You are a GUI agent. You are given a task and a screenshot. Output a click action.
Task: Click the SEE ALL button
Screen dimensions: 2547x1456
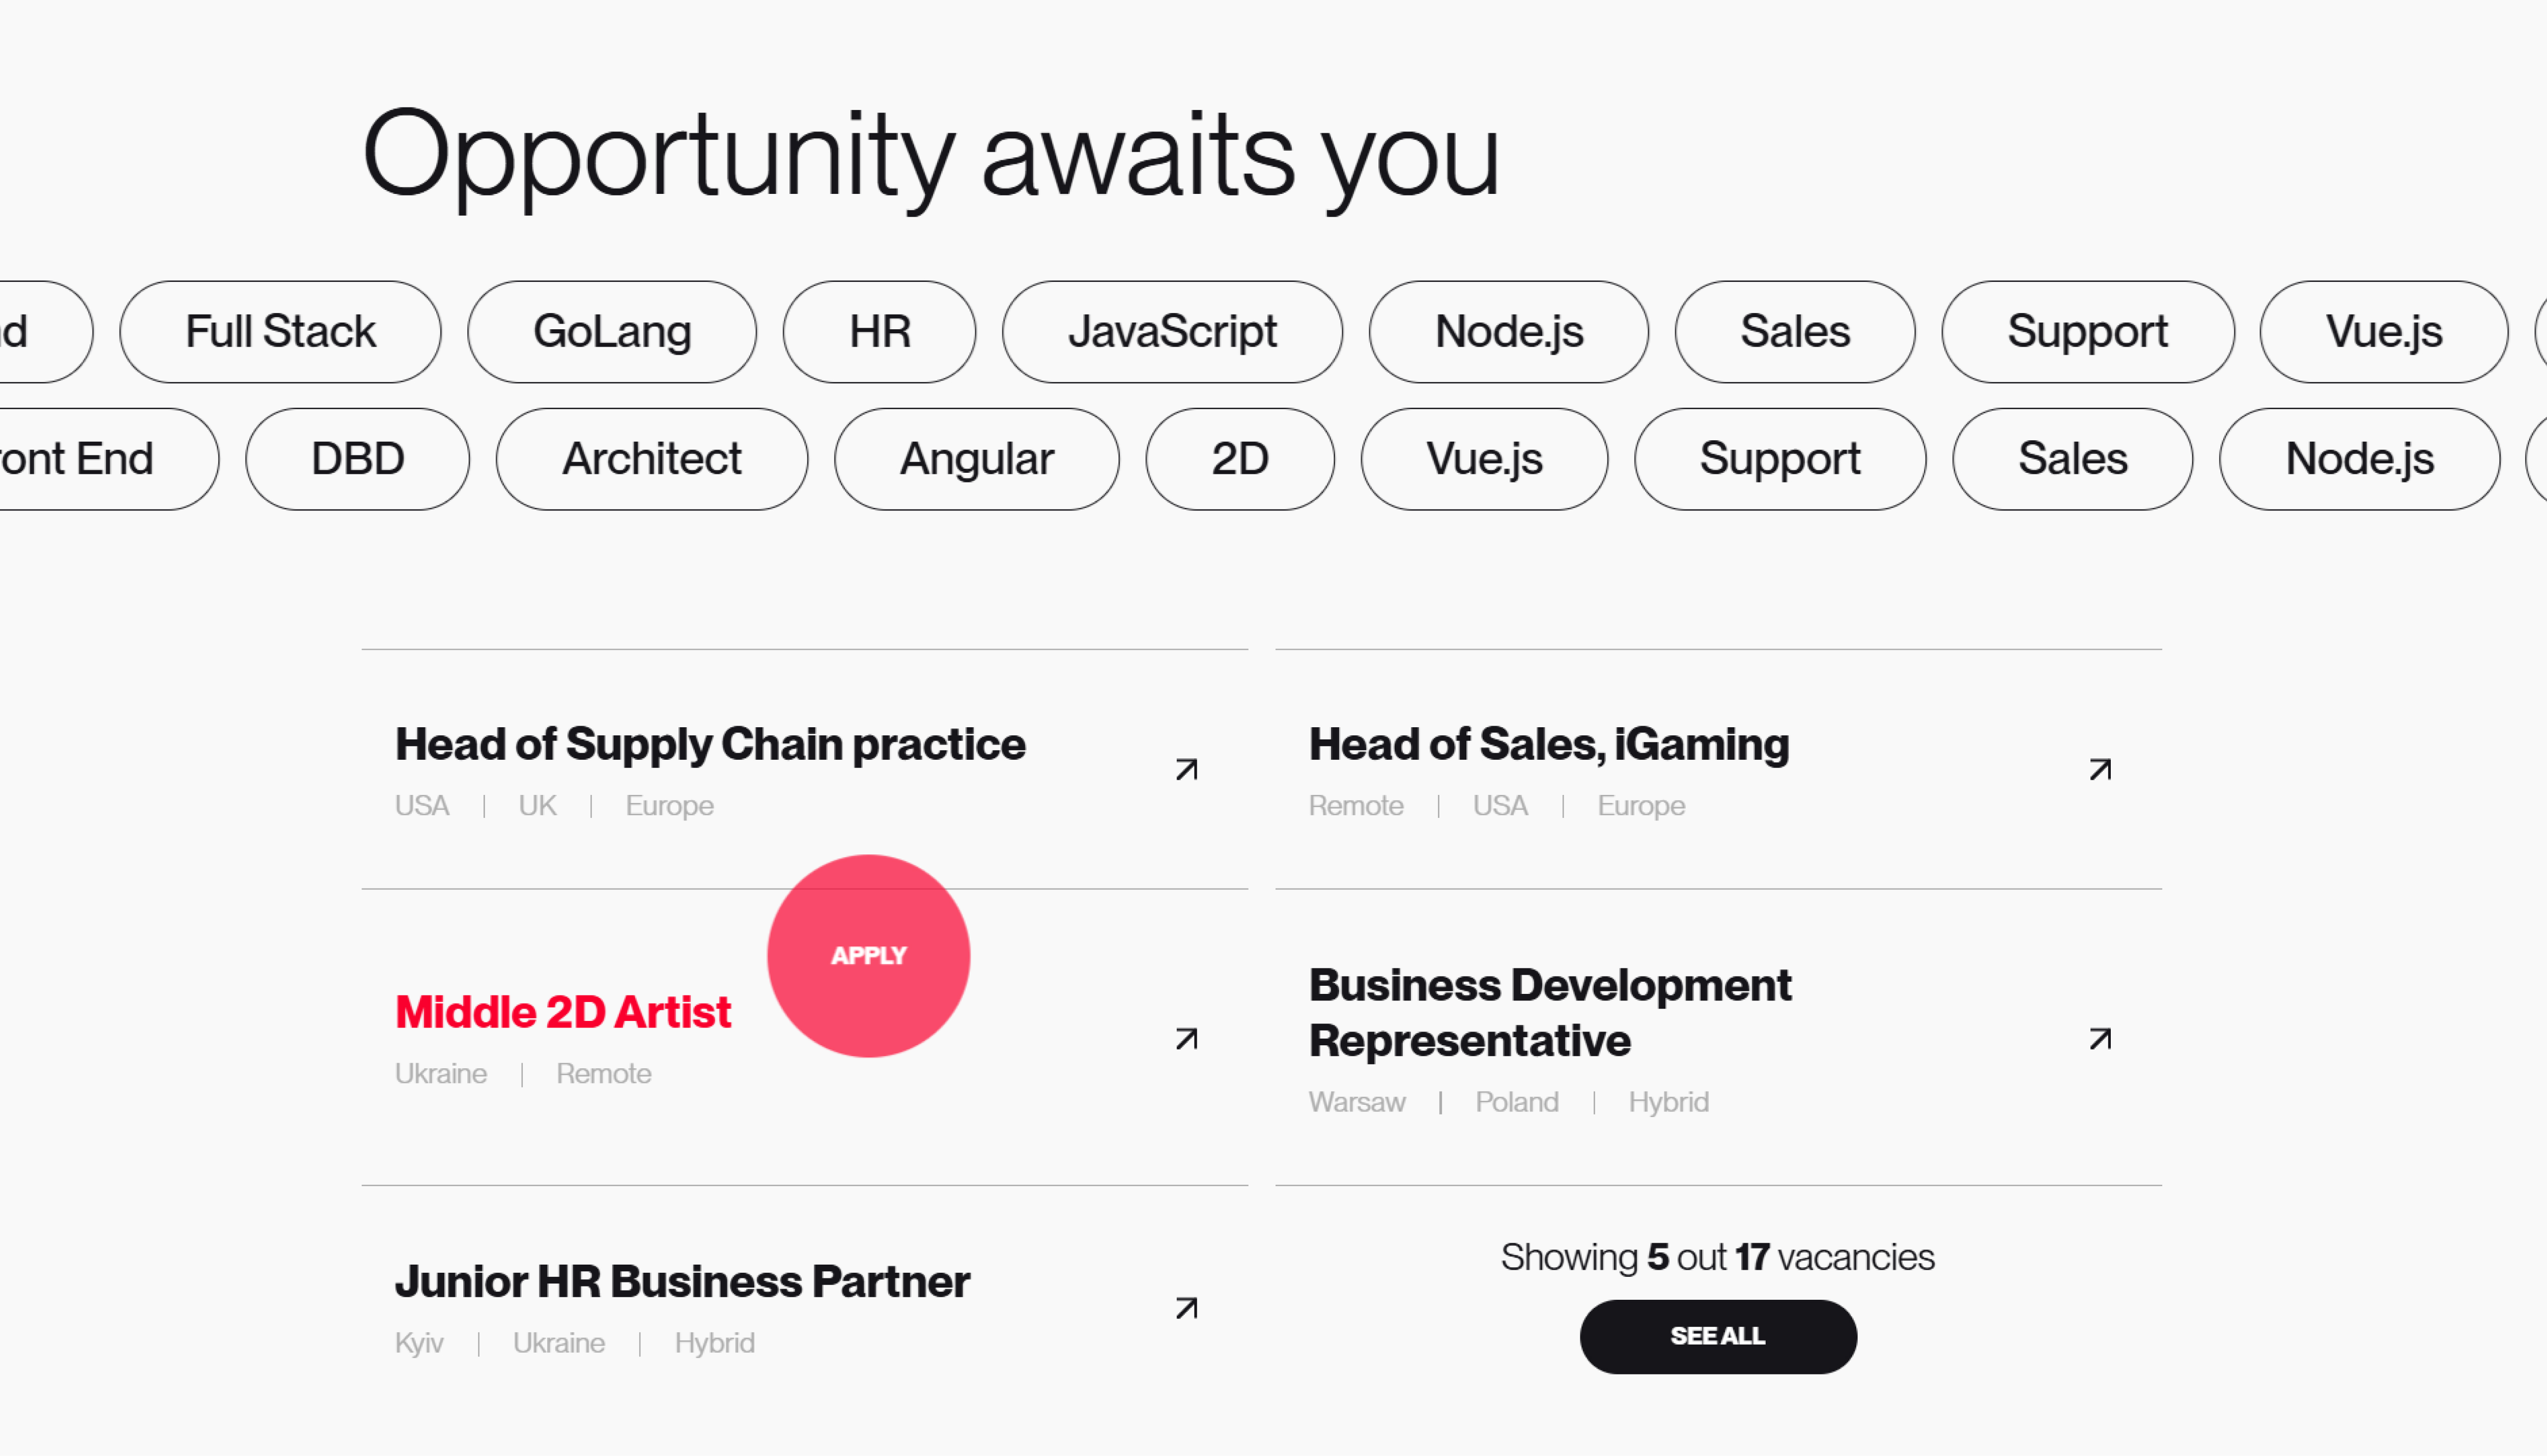pos(1718,1336)
